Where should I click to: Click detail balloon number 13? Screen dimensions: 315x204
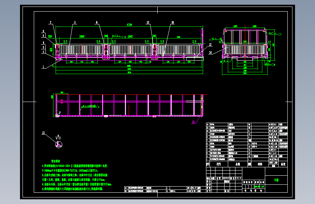tap(43, 133)
